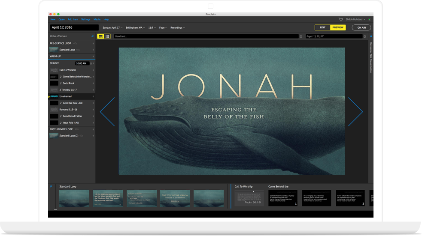Select Standard Loop (2) item
The image size is (422, 236).
point(72,136)
